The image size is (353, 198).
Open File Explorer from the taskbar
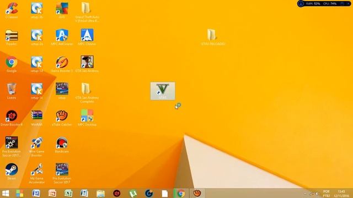pyautogui.click(x=100, y=193)
